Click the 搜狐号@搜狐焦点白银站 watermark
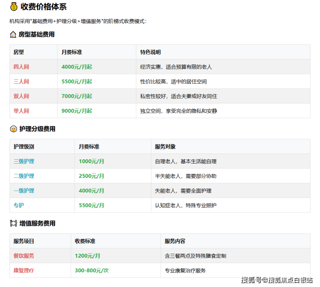Viewport: 320px width, 287px height. (x=277, y=280)
